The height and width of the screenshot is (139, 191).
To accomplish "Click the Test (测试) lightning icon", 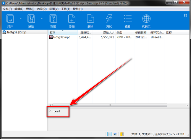I will pyautogui.click(x=109, y=19).
